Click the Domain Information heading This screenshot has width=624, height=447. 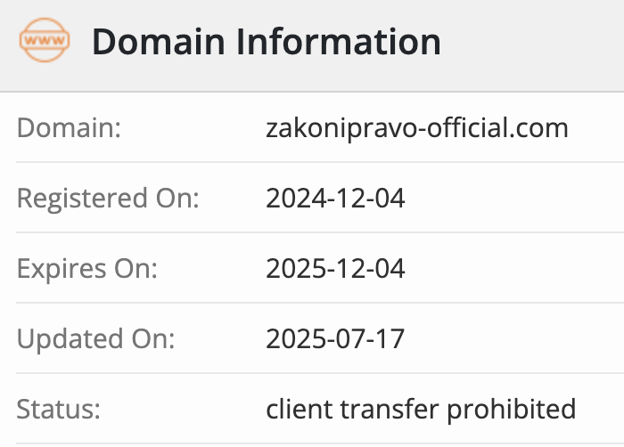click(x=267, y=41)
